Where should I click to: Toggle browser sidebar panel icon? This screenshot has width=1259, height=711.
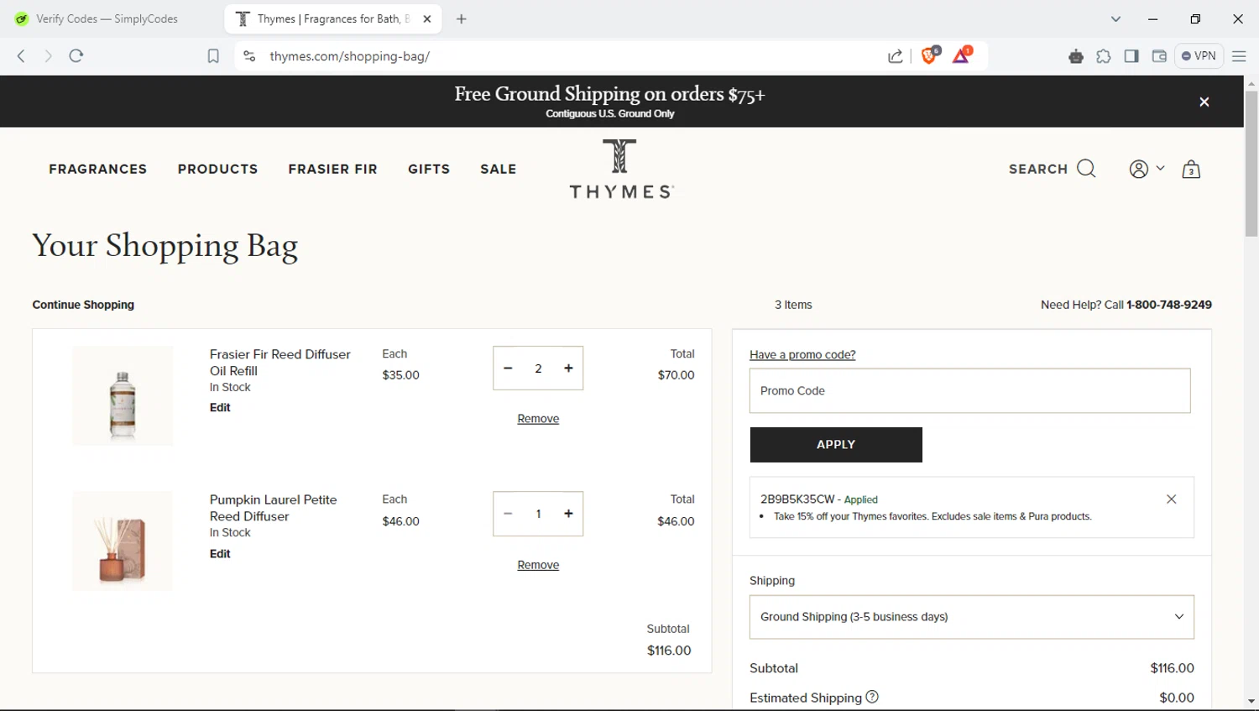(1131, 56)
